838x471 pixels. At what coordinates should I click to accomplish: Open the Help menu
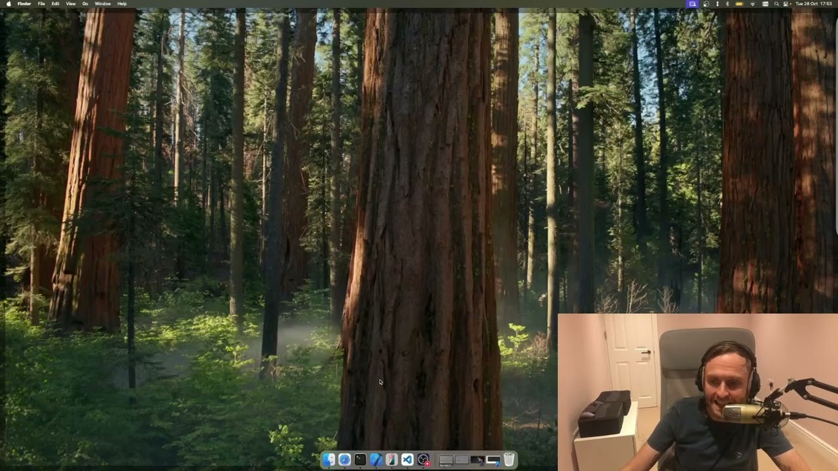pos(122,3)
